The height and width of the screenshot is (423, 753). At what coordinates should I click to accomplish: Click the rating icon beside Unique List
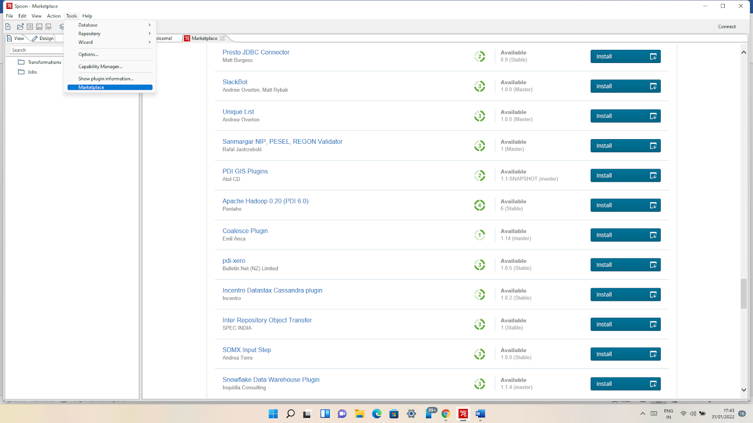480,116
